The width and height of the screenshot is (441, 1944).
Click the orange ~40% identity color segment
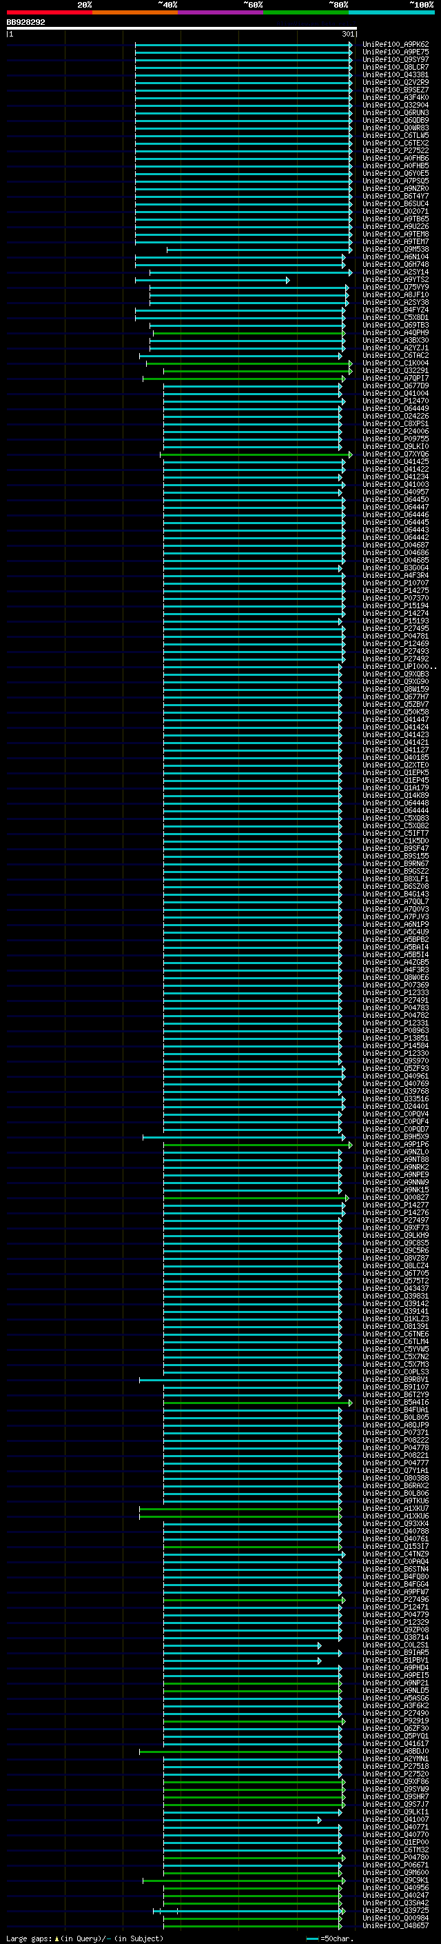coord(135,12)
